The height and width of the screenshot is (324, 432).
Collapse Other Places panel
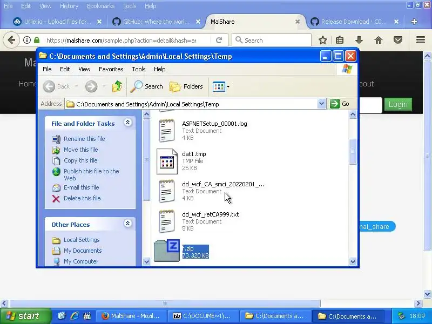coord(127,224)
